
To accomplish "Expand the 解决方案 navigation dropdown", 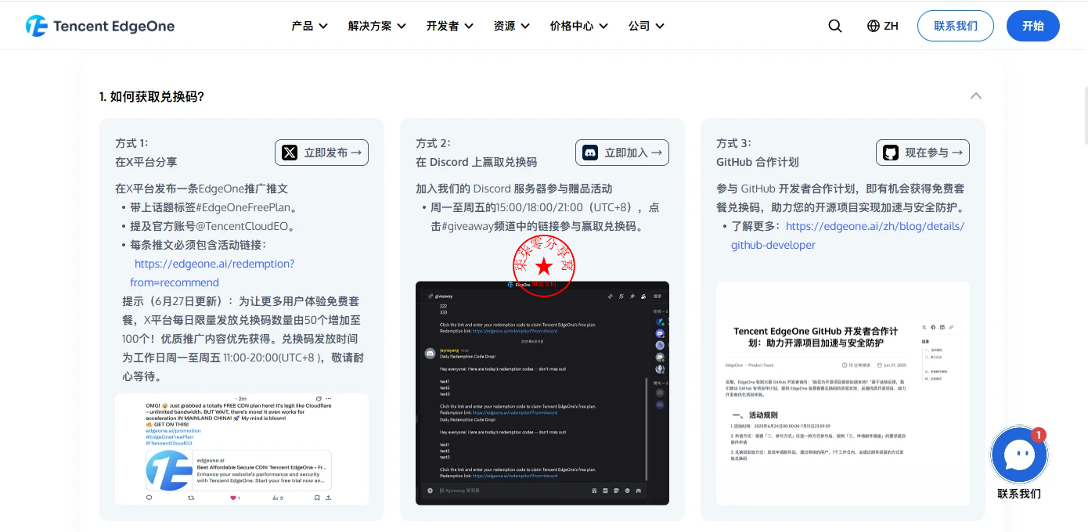I will 377,26.
